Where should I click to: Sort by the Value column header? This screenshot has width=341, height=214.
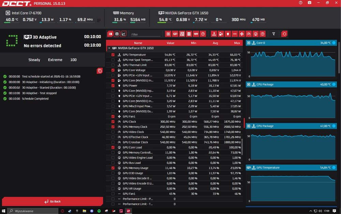[x=170, y=43]
